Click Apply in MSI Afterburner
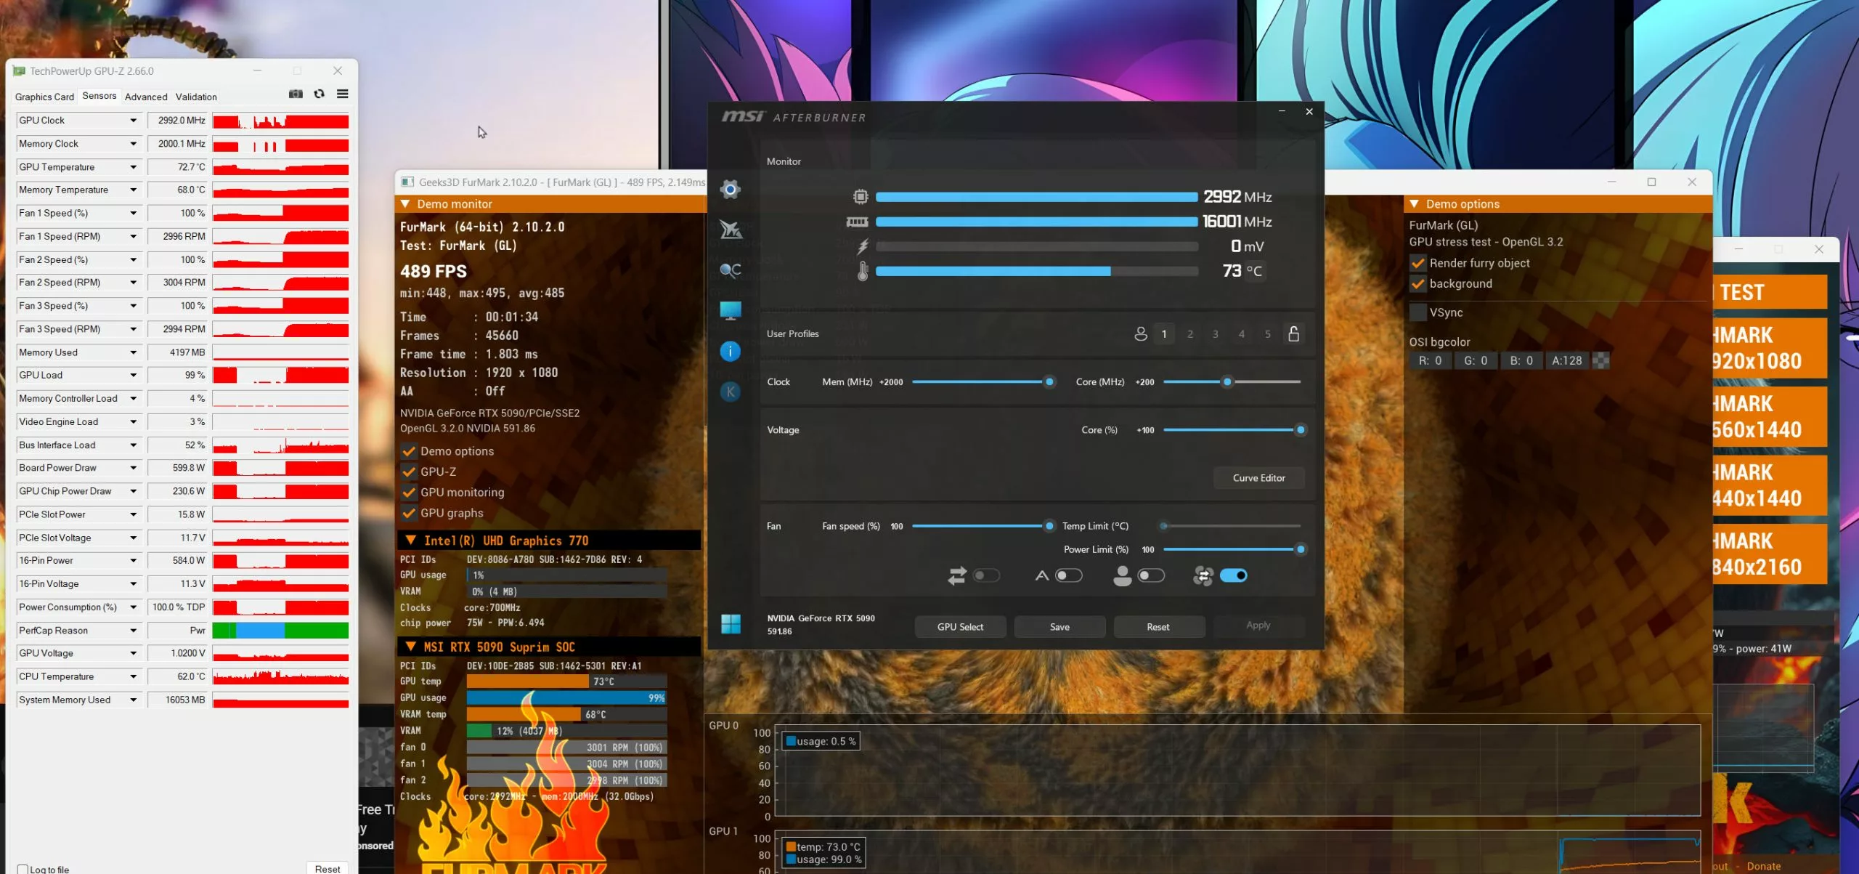This screenshot has width=1859, height=874. coord(1258,626)
